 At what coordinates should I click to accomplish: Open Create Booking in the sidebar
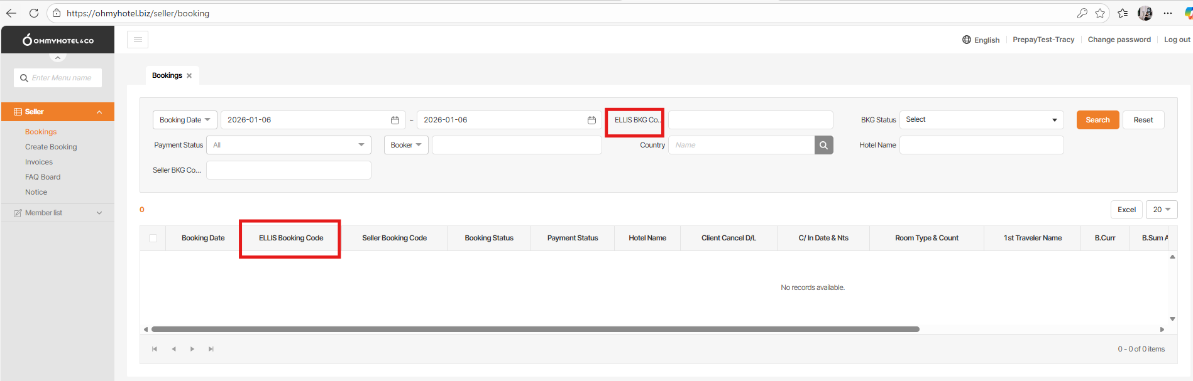(51, 147)
